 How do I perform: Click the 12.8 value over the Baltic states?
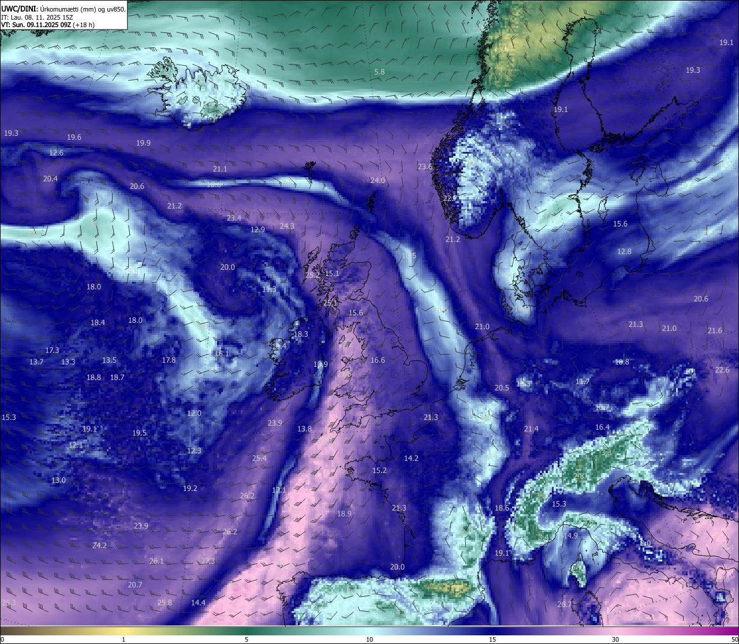pyautogui.click(x=624, y=251)
